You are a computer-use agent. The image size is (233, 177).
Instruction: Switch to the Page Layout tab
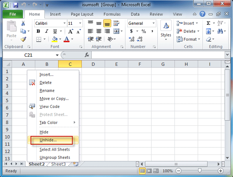coord(82,14)
